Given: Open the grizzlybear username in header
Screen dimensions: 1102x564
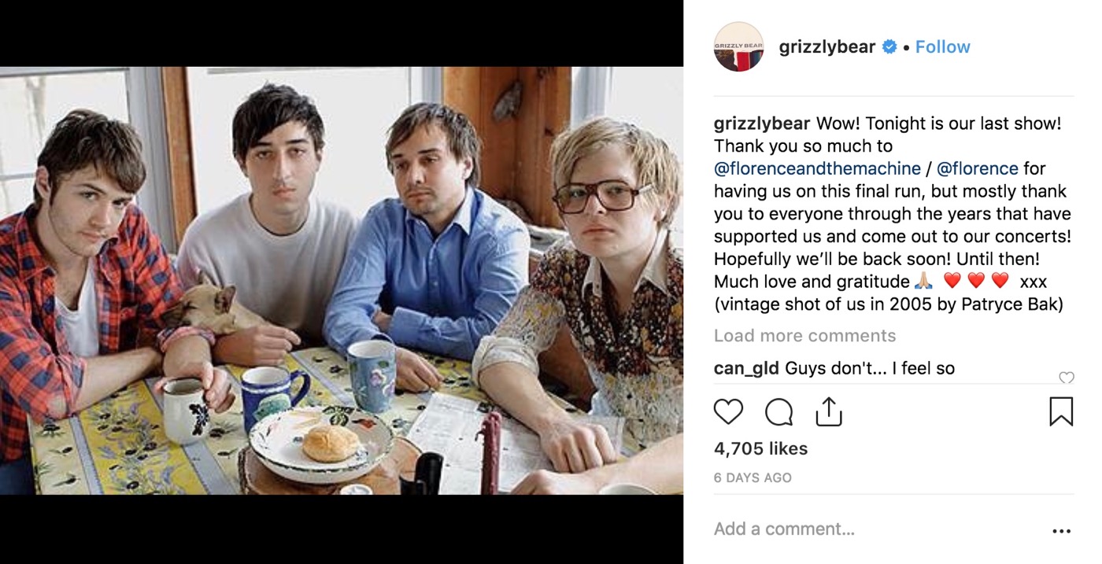Looking at the screenshot, I should pyautogui.click(x=827, y=47).
